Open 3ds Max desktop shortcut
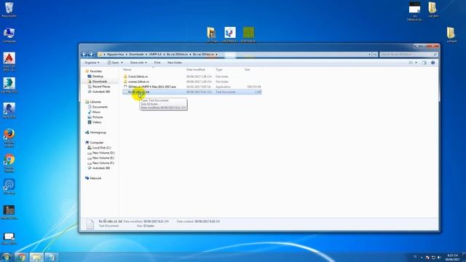The width and height of the screenshot is (466, 262). point(9,85)
